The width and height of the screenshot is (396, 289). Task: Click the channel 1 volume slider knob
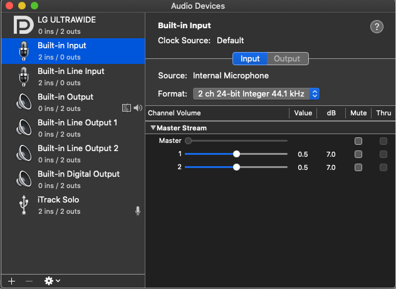coord(236,154)
